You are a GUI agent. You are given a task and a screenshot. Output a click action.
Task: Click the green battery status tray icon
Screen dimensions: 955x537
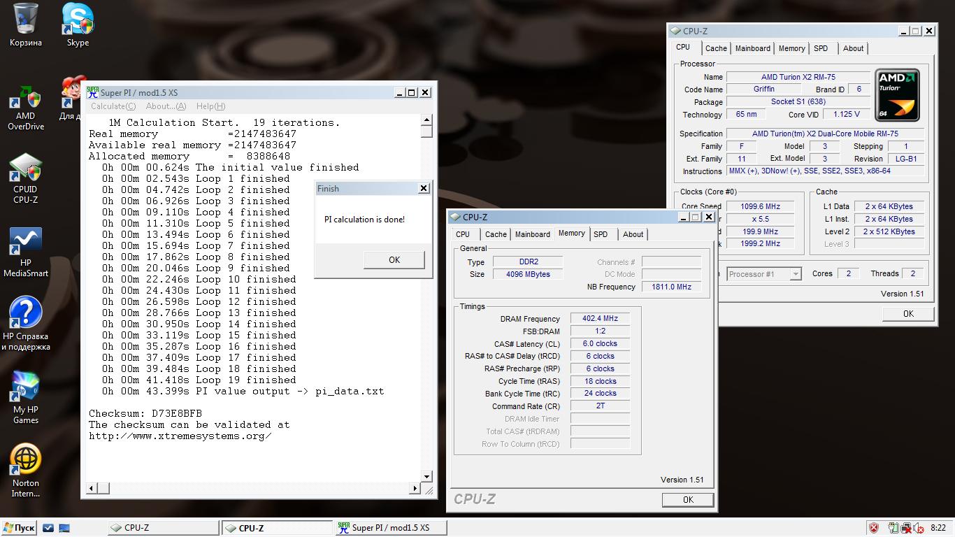[x=893, y=528]
